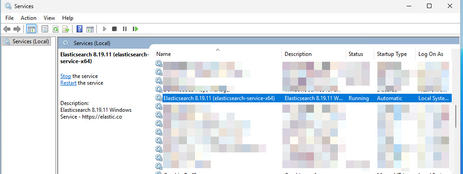Sort by Description column header
Image resolution: width=463 pixels, height=174 pixels.
pos(313,54)
